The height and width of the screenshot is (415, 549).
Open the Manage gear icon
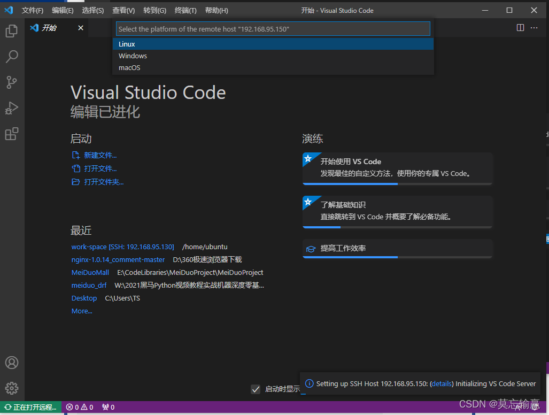point(12,388)
